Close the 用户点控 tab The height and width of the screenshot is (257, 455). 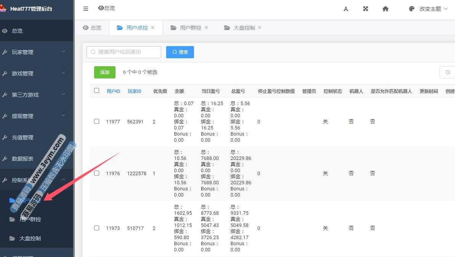[153, 27]
